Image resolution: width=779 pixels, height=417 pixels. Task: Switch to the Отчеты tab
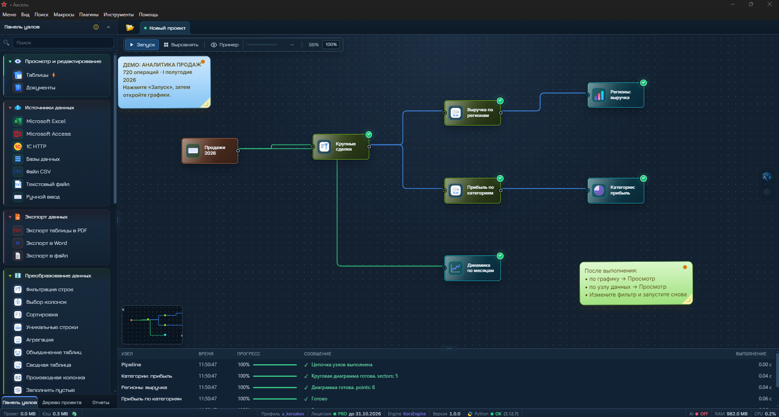(x=101, y=402)
